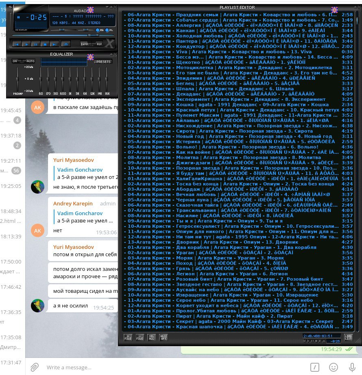Click the Pause button in the Audacious player

click(36, 44)
